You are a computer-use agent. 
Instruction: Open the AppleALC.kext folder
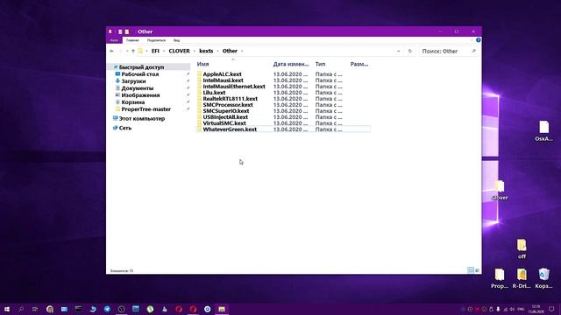[x=222, y=74]
